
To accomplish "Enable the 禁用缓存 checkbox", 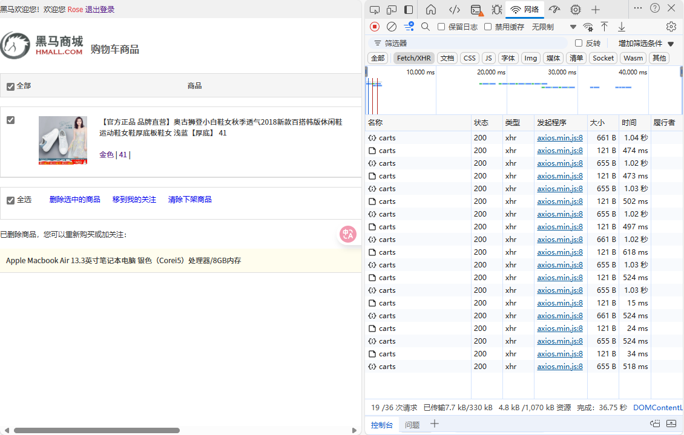I will (488, 27).
